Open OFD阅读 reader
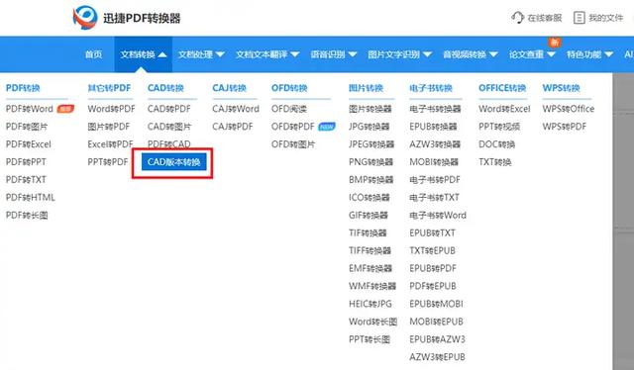Viewport: 634px width, 370px height. (x=289, y=109)
